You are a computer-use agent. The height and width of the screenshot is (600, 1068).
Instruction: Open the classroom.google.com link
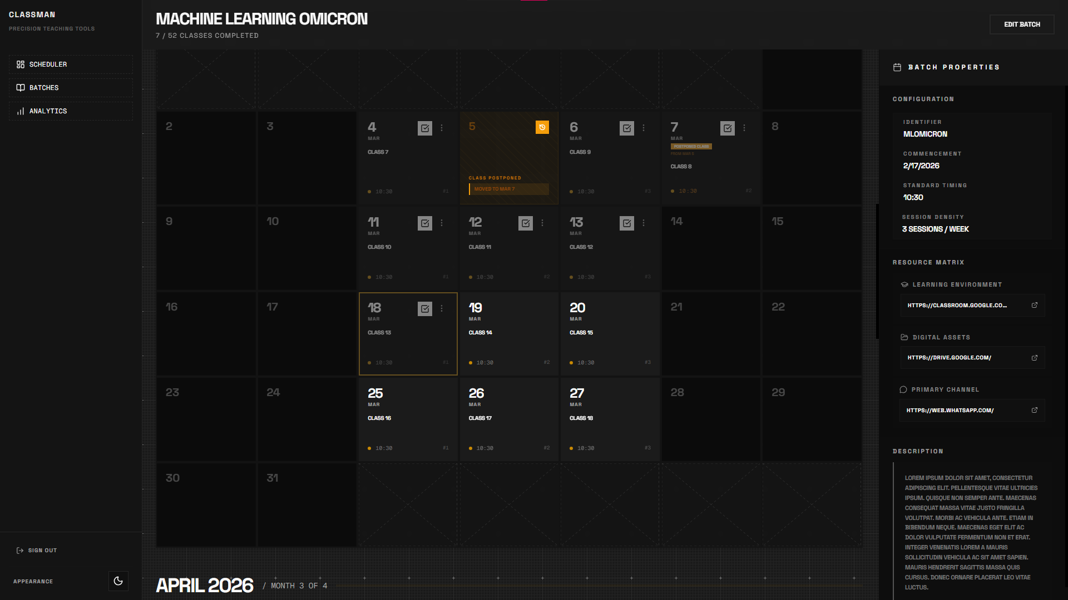pyautogui.click(x=957, y=306)
